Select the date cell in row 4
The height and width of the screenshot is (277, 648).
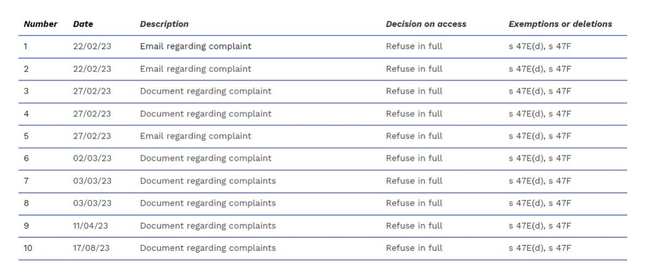[92, 114]
